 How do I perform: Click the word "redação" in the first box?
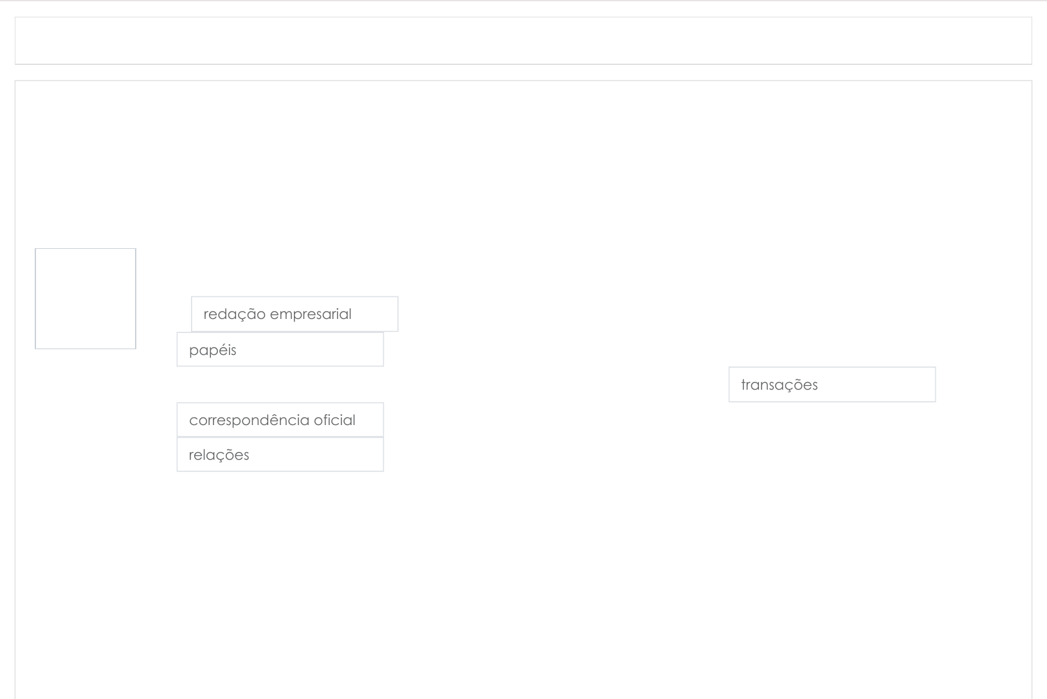coord(234,314)
